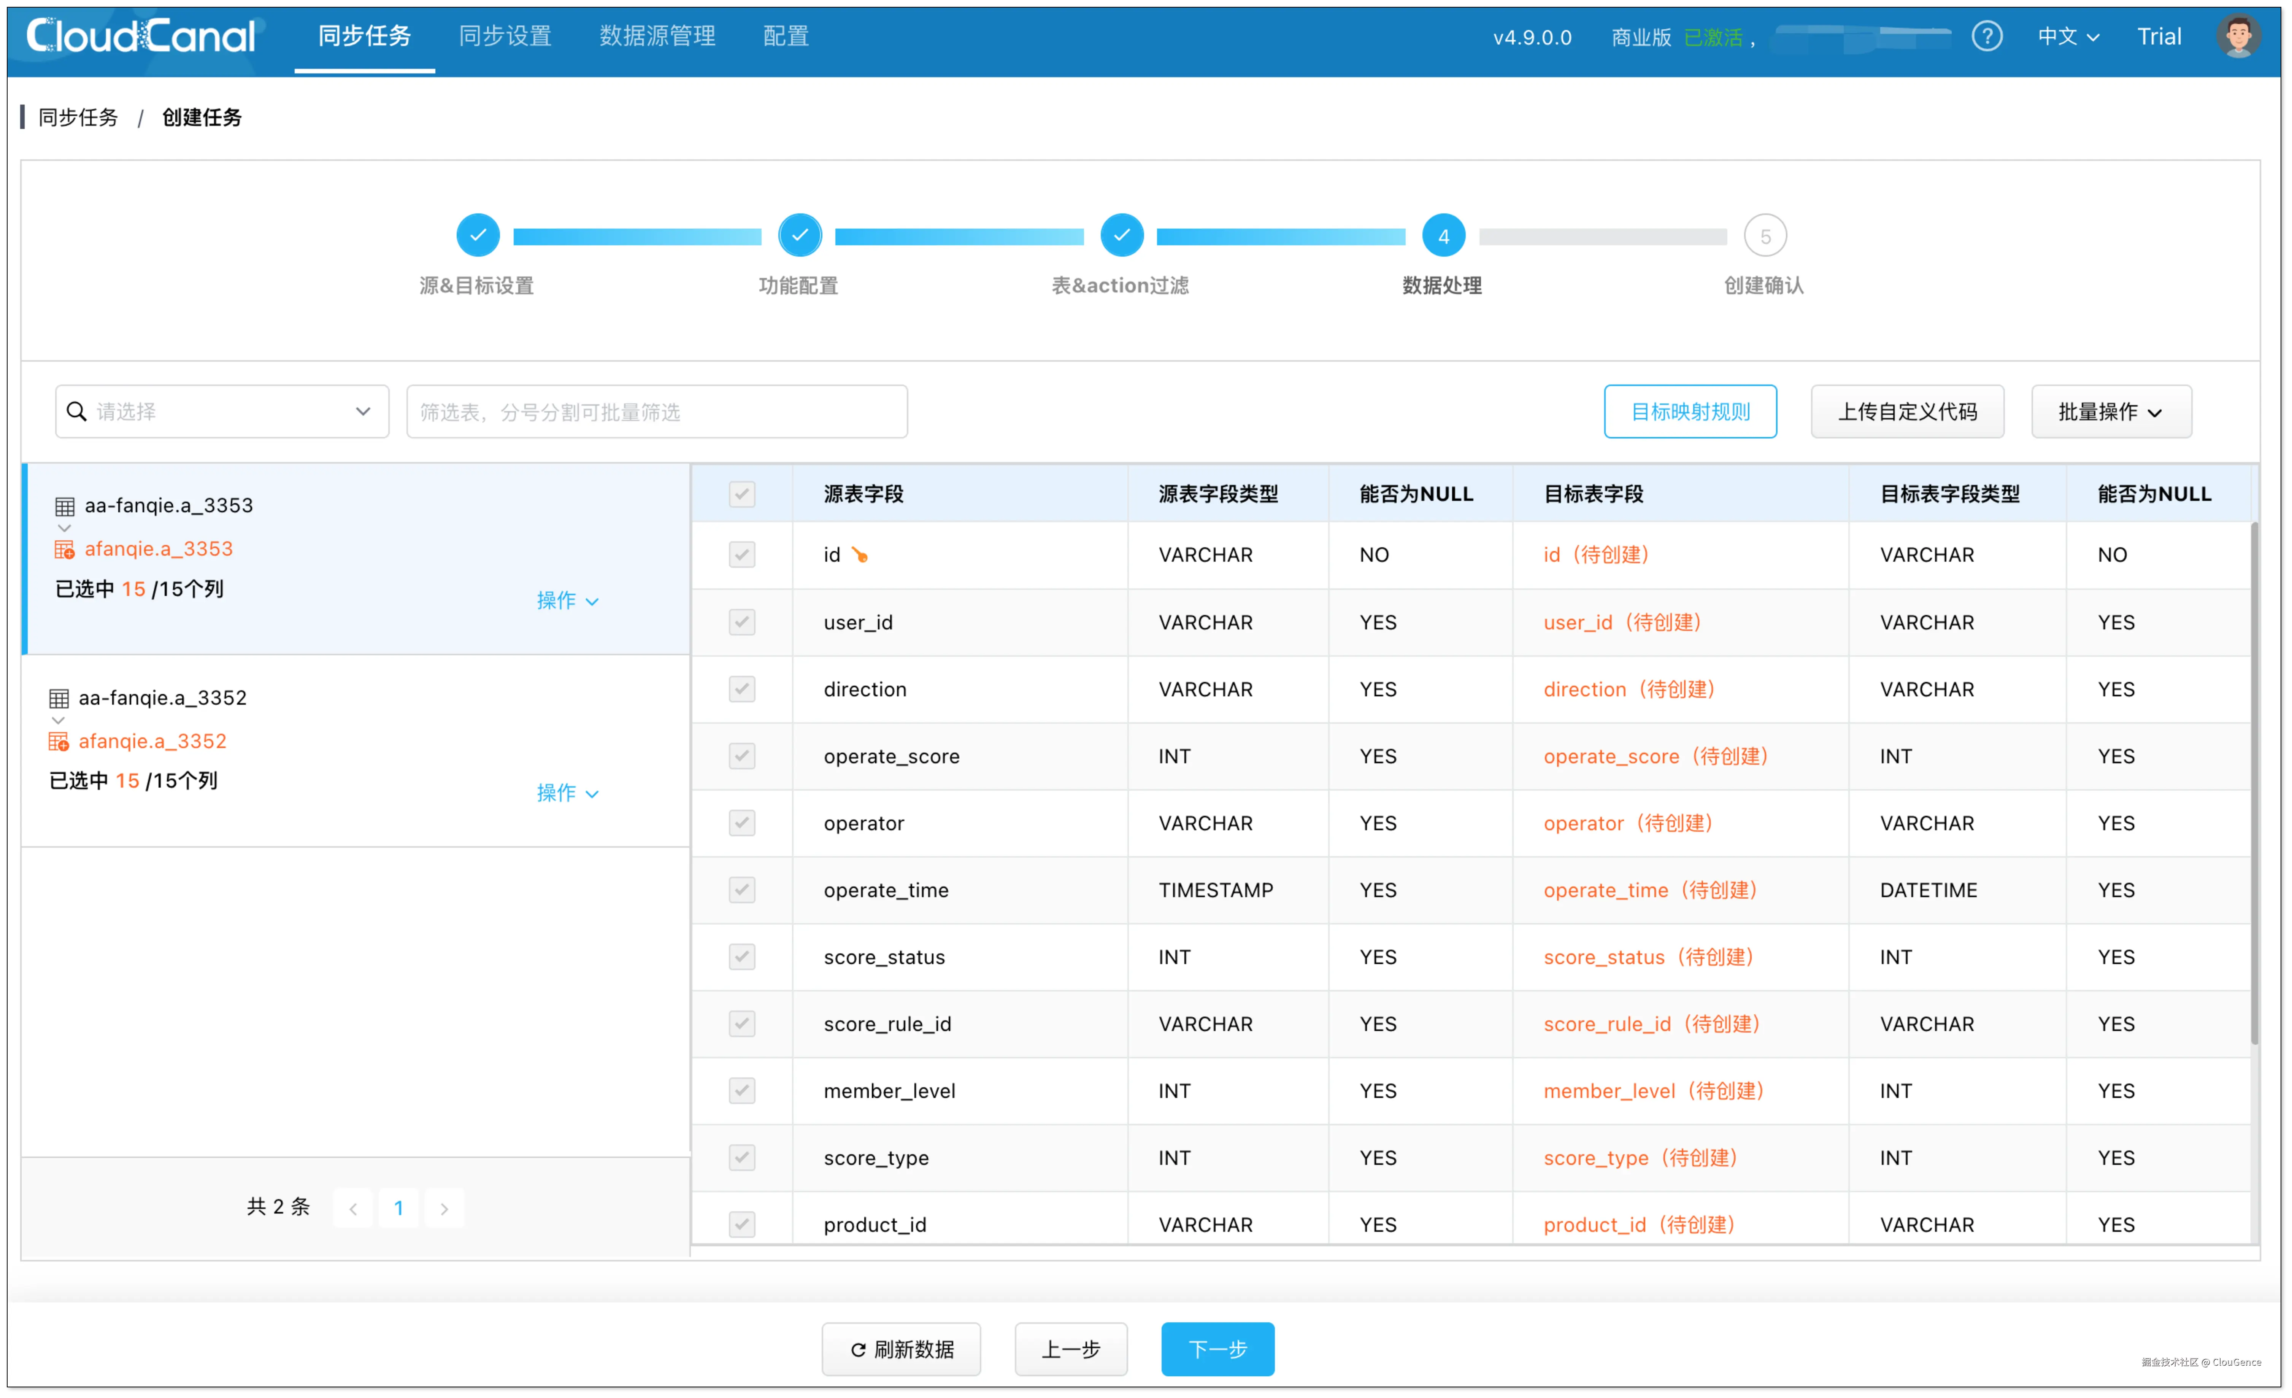
Task: Toggle the select-all checkbox in table header
Action: 741,494
